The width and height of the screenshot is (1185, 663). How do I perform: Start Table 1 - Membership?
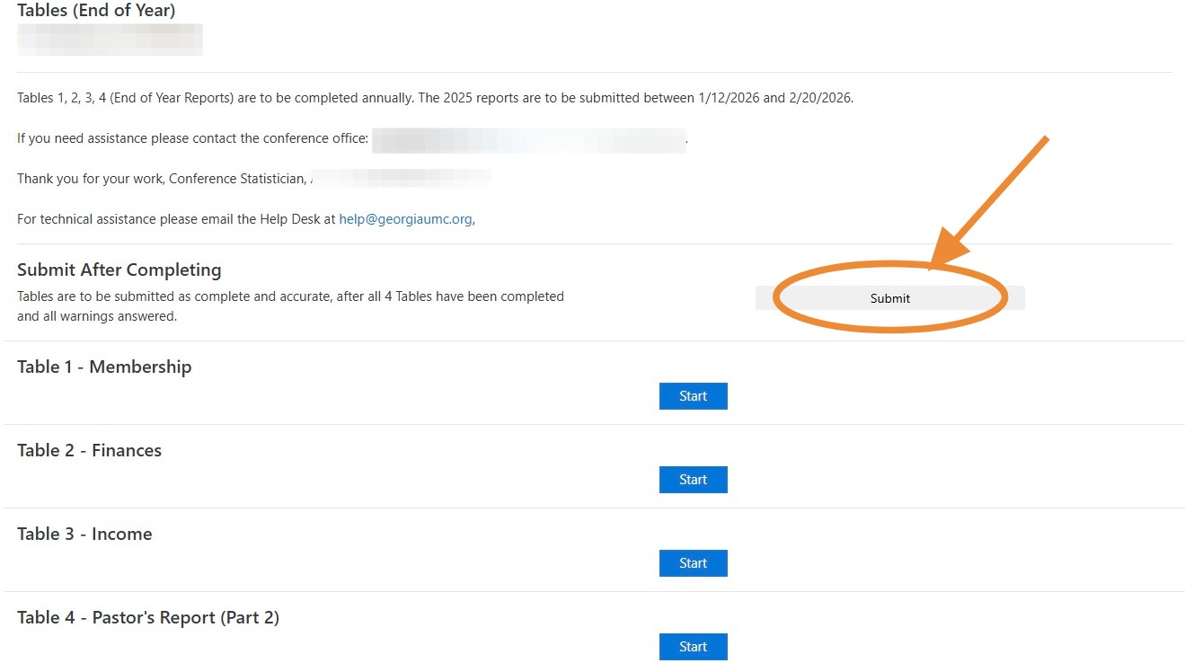click(x=693, y=396)
